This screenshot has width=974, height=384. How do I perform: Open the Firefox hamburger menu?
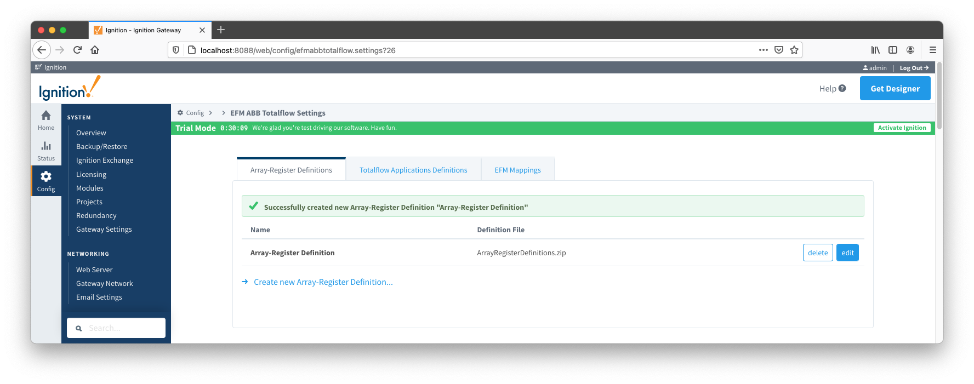(932, 50)
